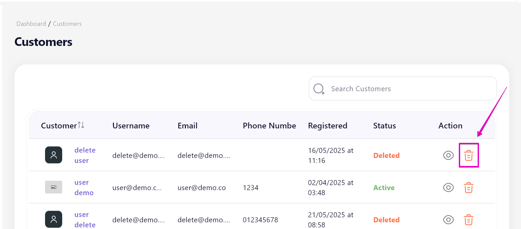Delete the 'delete user' customer via trash icon

click(x=469, y=155)
